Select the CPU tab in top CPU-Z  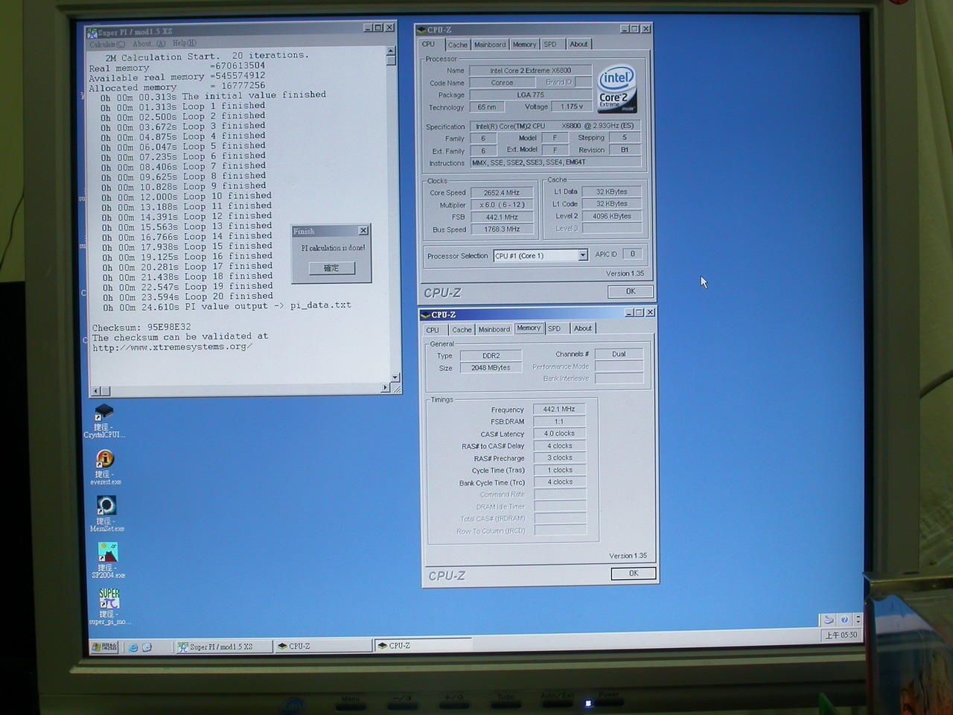click(x=429, y=44)
